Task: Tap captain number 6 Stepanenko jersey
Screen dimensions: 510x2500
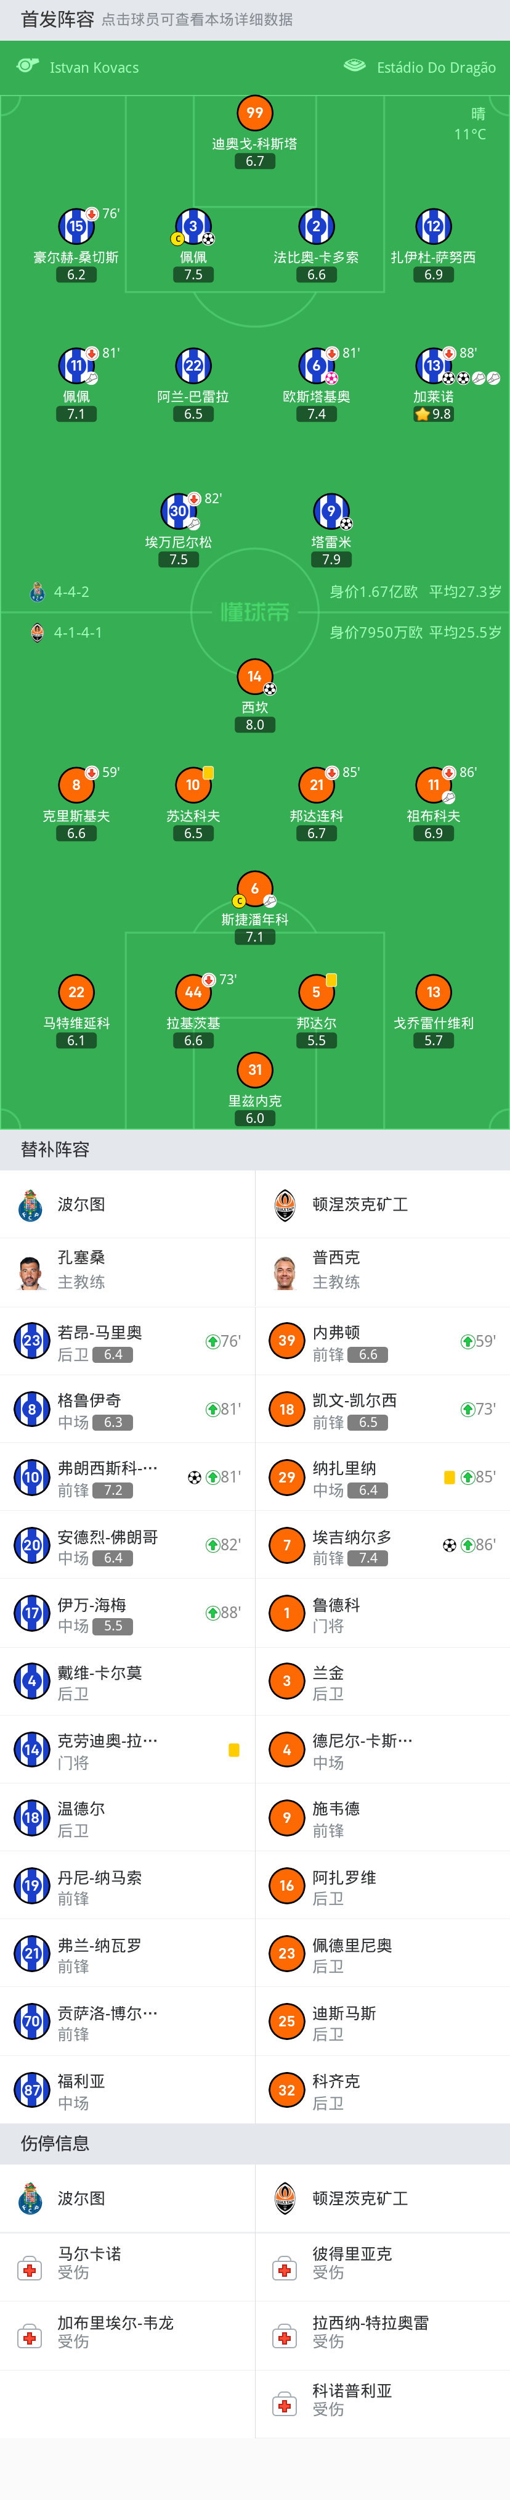Action: pos(254,889)
